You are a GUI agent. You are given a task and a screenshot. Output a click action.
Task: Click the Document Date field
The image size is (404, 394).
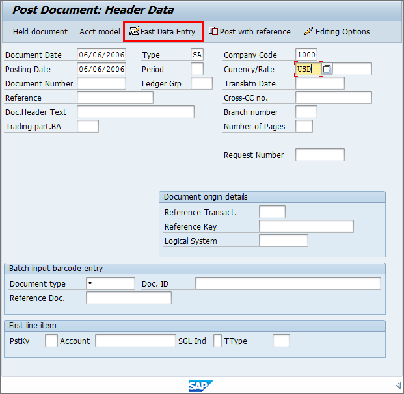coord(101,55)
